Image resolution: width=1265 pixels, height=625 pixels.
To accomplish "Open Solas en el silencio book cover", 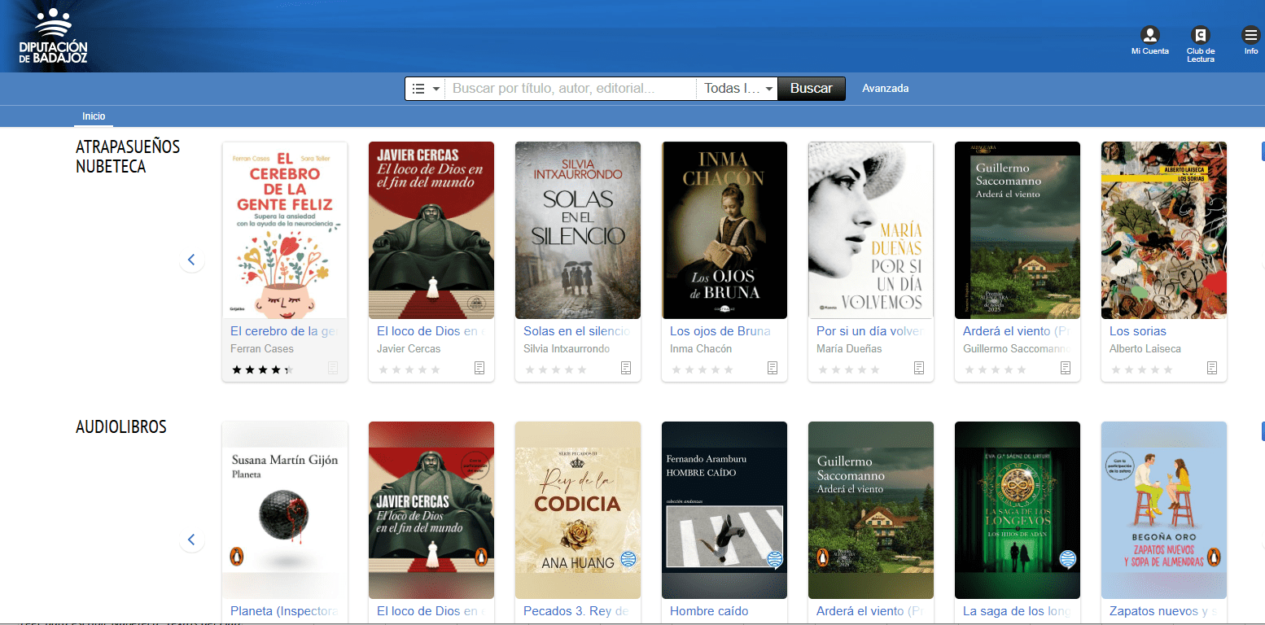I will click(x=578, y=230).
